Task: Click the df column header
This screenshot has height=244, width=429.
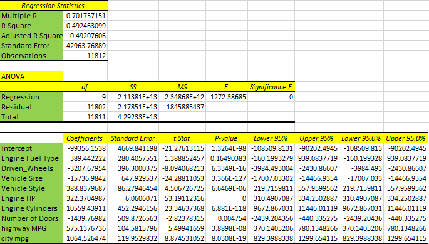Action: (85, 87)
